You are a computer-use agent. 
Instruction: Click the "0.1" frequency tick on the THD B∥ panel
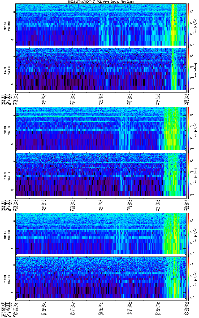(x=13, y=190)
